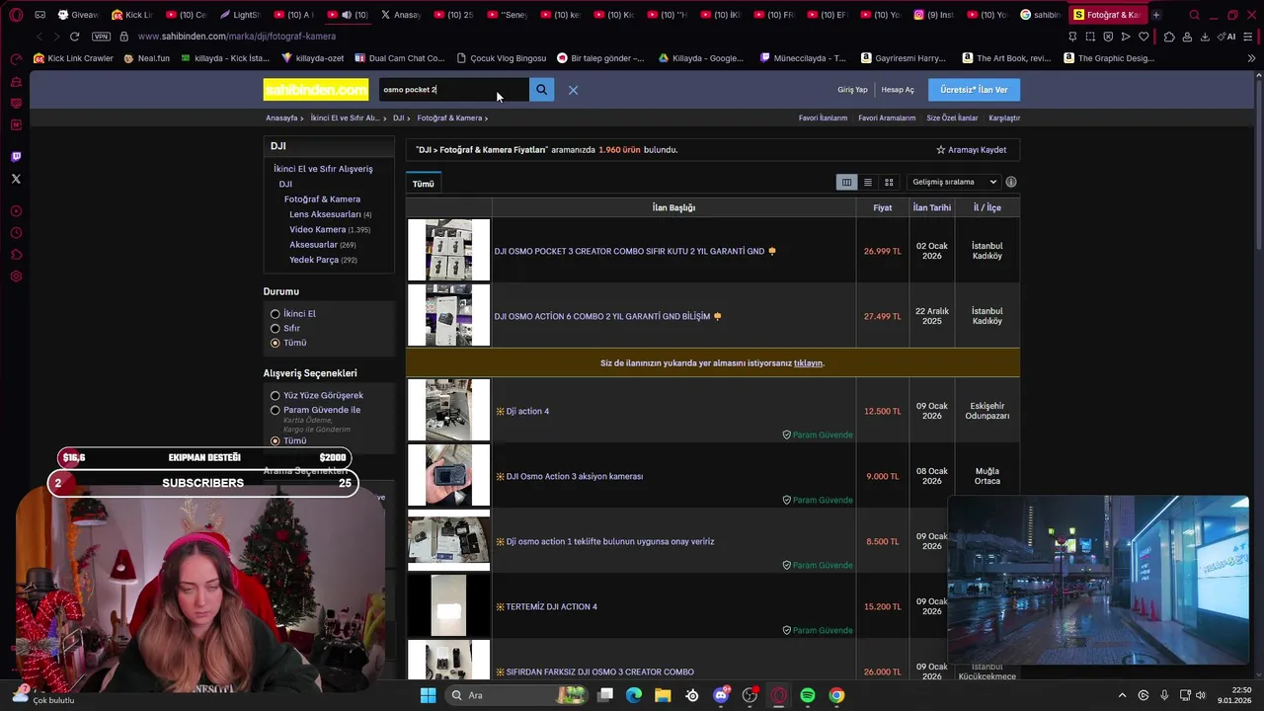Select Sıfır condition radio button
The width and height of the screenshot is (1264, 711).
276,329
